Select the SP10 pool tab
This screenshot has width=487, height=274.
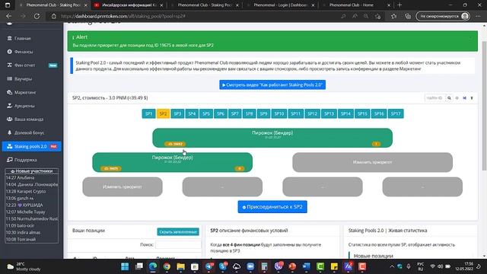click(x=279, y=113)
